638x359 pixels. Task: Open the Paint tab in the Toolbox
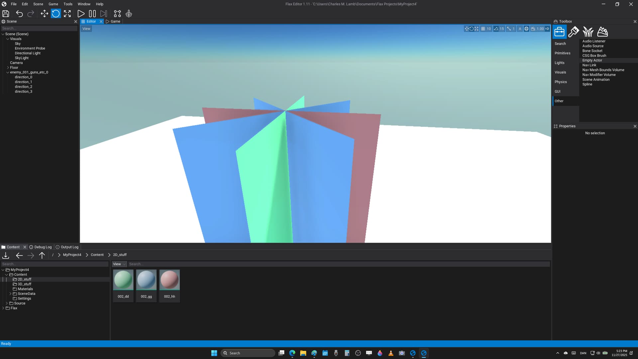574,32
